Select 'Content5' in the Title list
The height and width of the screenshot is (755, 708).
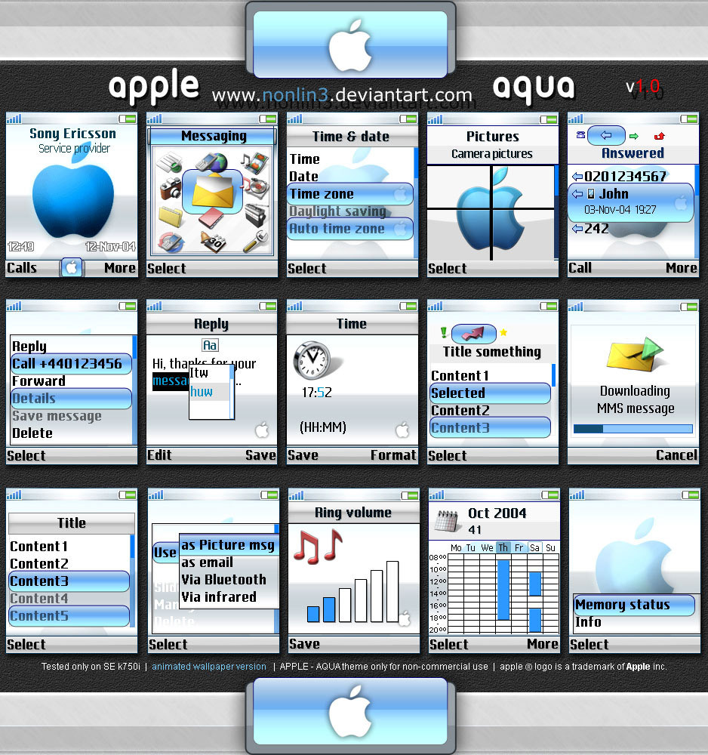(69, 616)
